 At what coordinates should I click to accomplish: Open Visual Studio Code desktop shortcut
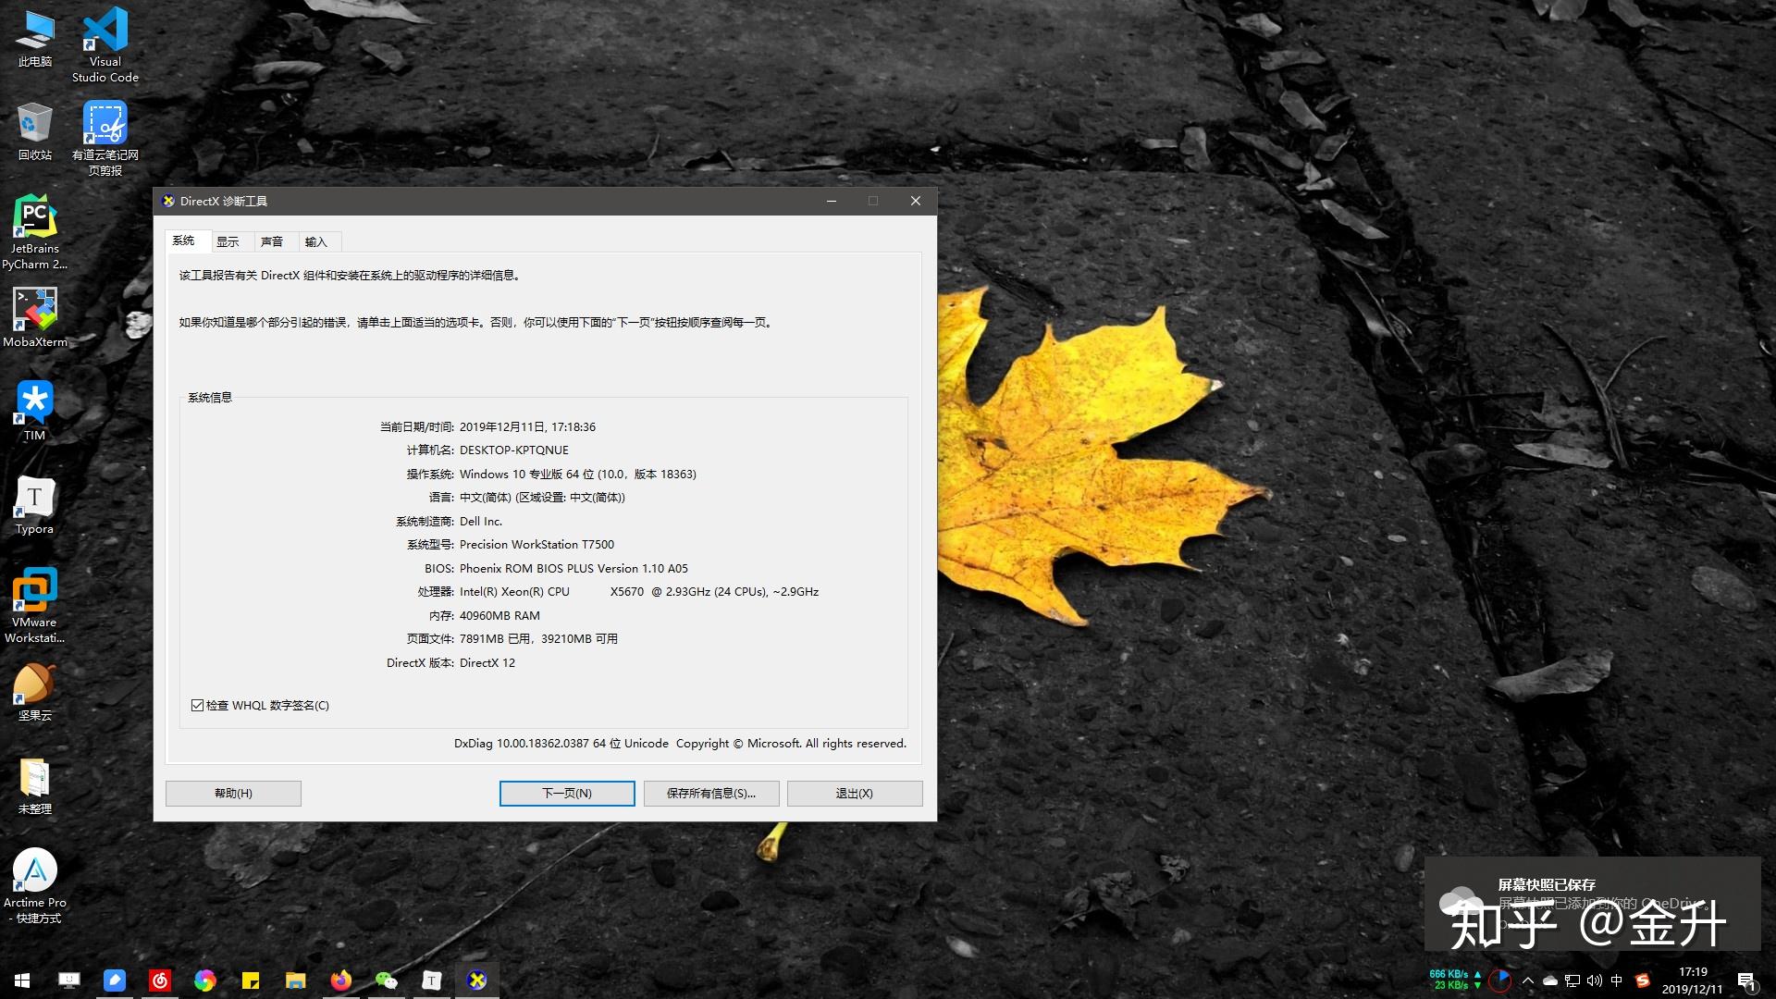105,32
